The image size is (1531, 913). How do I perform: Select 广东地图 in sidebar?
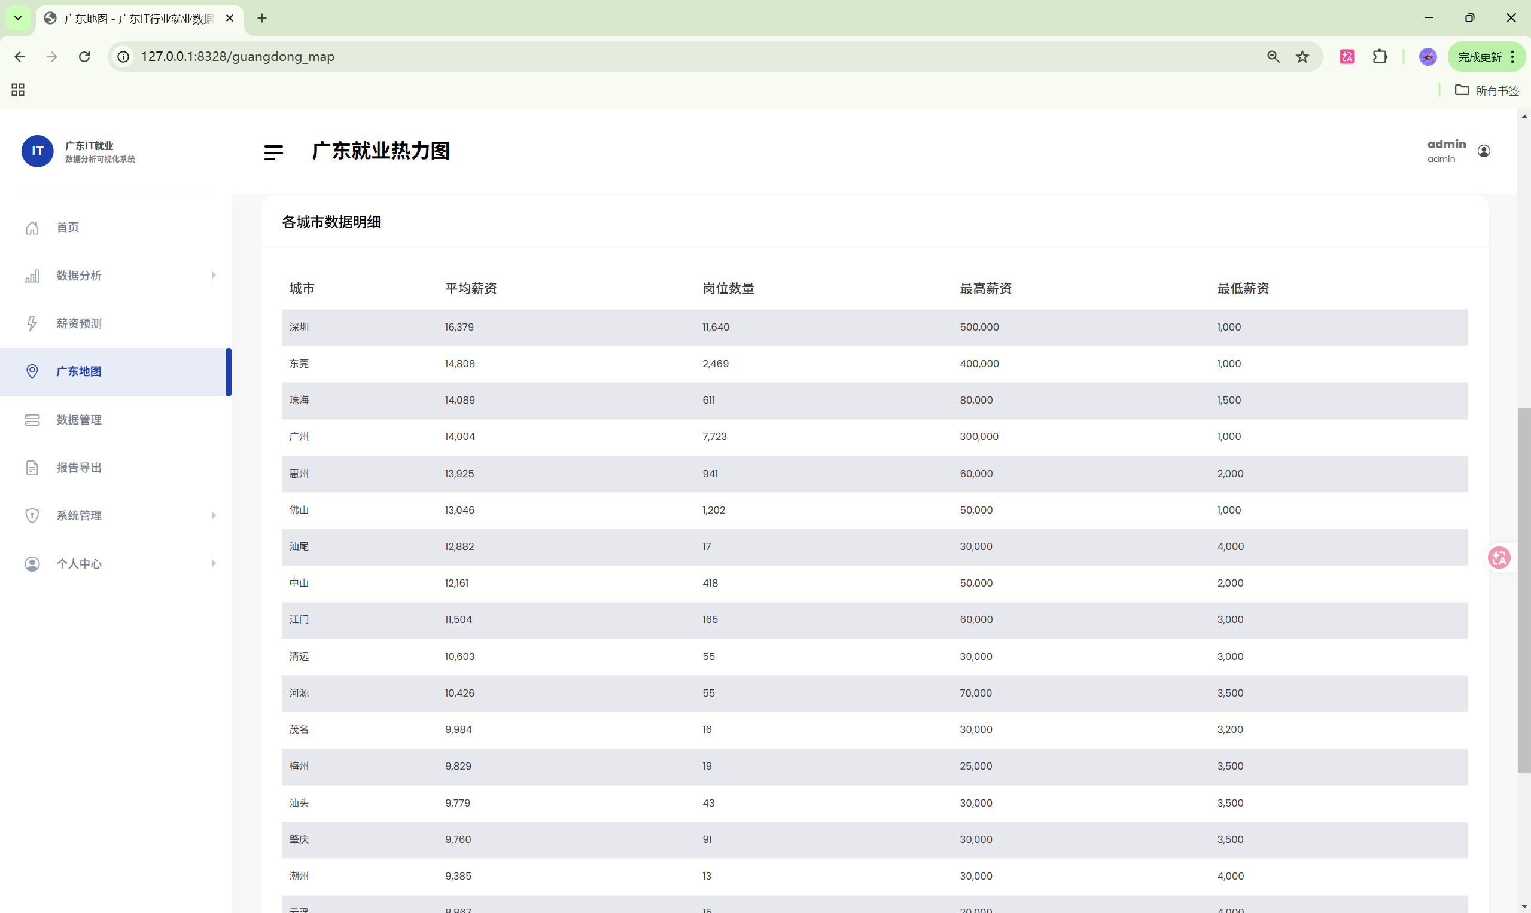click(x=79, y=372)
